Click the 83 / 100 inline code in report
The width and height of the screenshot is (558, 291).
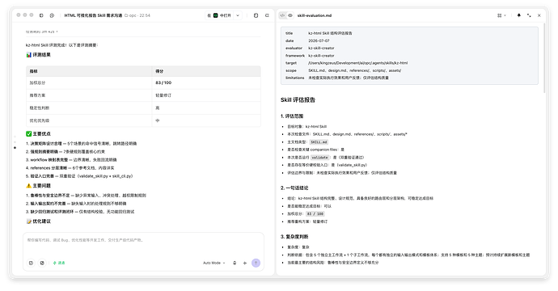pos(315,213)
